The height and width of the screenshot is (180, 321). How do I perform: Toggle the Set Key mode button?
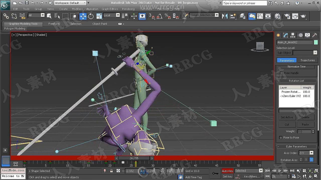pos(227,176)
